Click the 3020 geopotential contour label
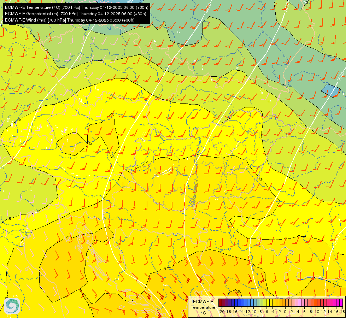Image resolution: width=346 pixels, height=318 pixels. 341,76
